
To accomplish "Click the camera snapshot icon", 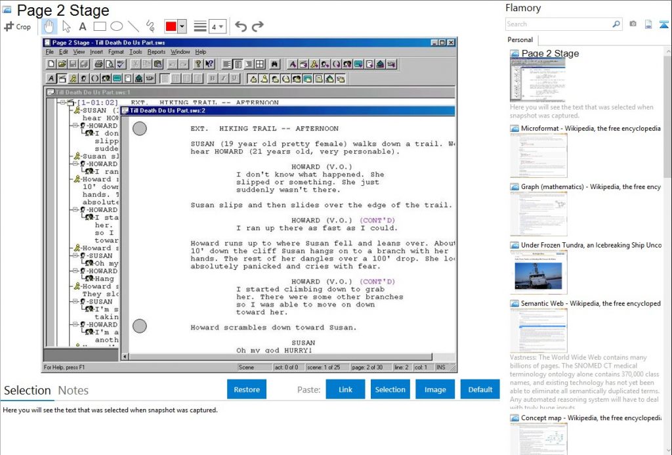I will [633, 24].
